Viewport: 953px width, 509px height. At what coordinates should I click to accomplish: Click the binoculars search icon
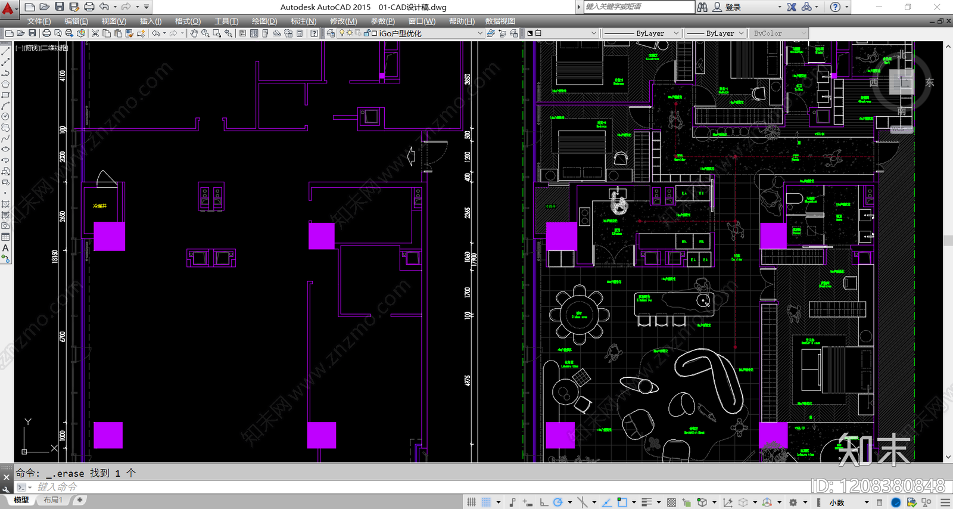[703, 7]
